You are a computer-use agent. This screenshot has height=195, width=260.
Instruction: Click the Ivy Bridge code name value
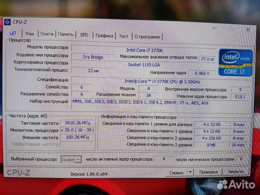pyautogui.click(x=93, y=57)
